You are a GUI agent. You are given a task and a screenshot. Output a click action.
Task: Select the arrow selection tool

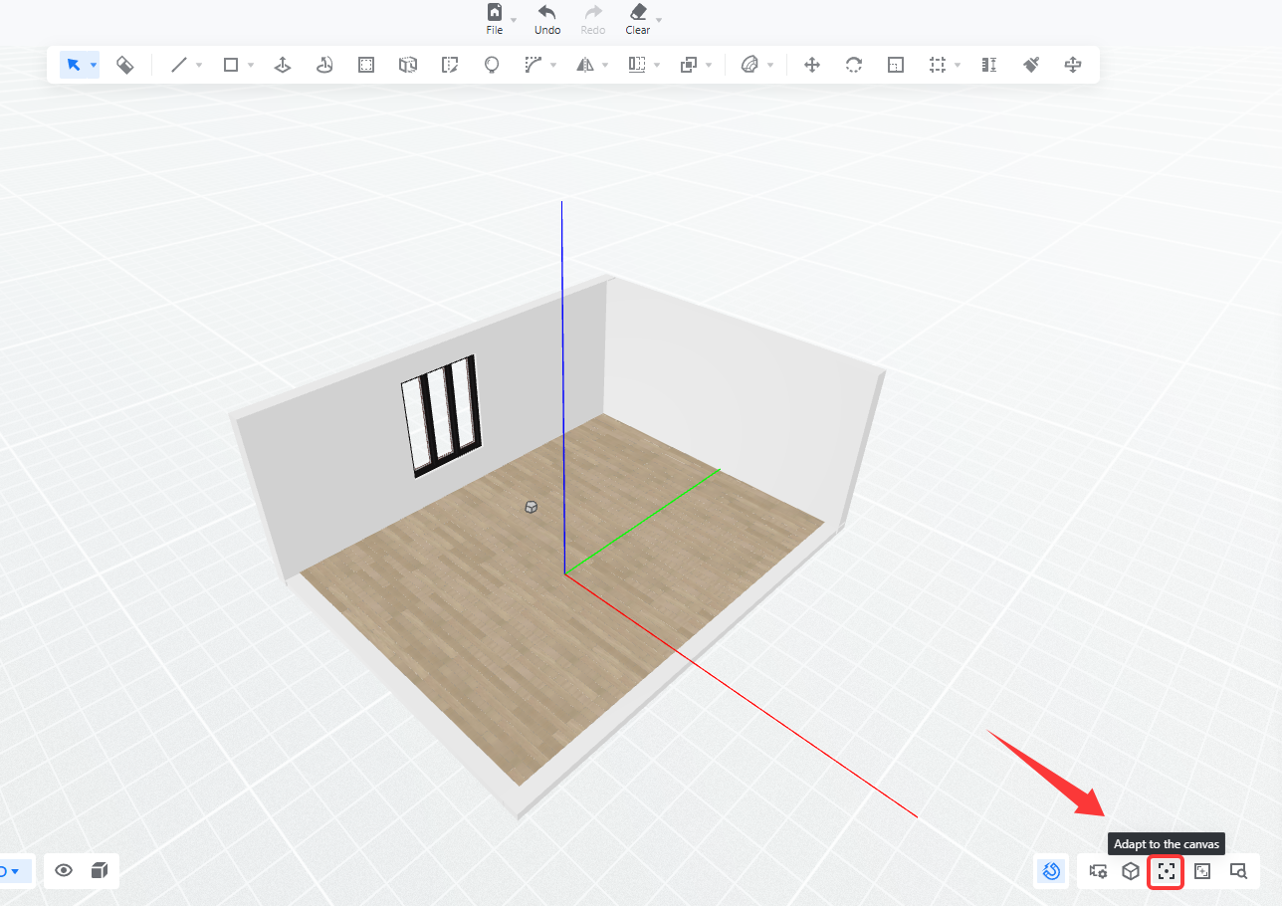point(73,65)
